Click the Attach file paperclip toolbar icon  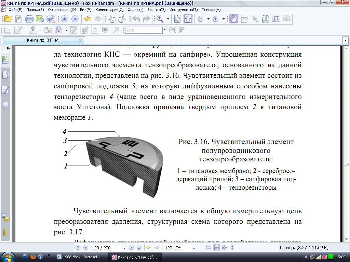click(x=48, y=30)
